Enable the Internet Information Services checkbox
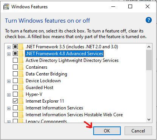 (x=15, y=108)
